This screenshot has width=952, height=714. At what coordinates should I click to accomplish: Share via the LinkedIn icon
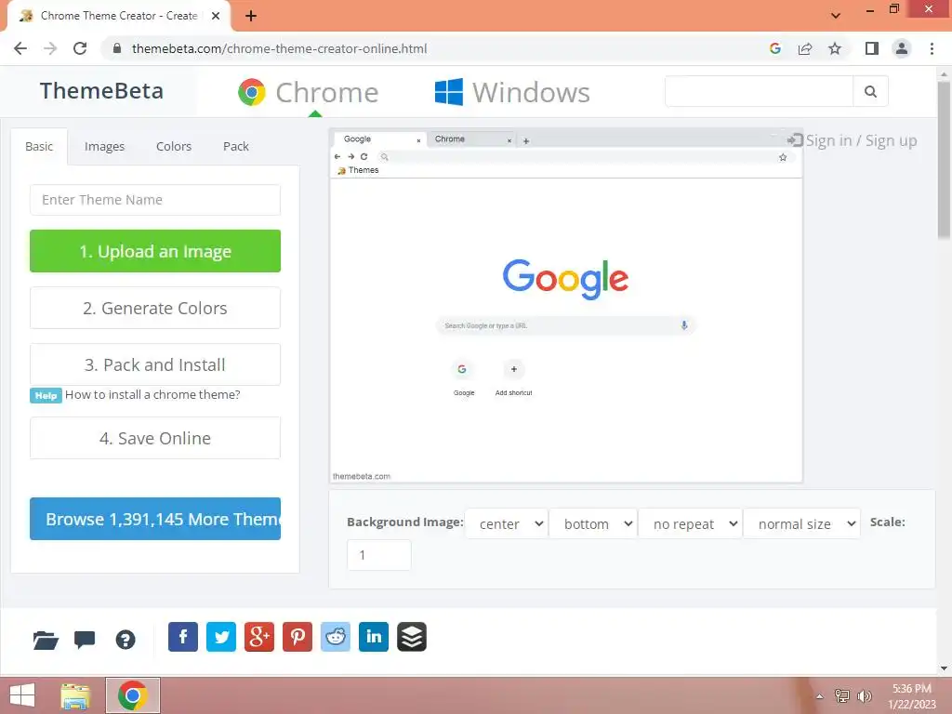coord(374,637)
